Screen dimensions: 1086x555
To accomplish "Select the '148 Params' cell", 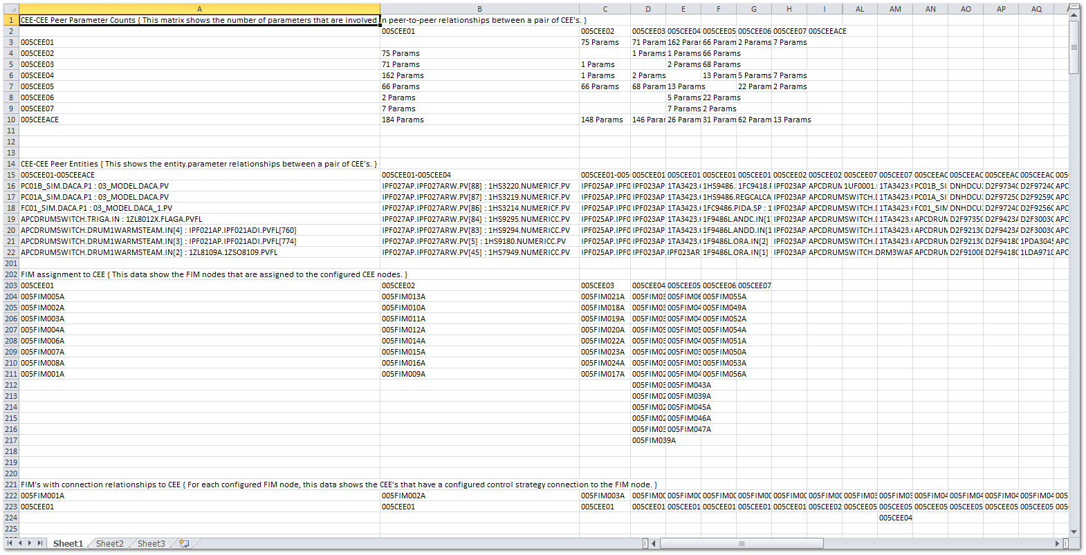I will point(605,120).
